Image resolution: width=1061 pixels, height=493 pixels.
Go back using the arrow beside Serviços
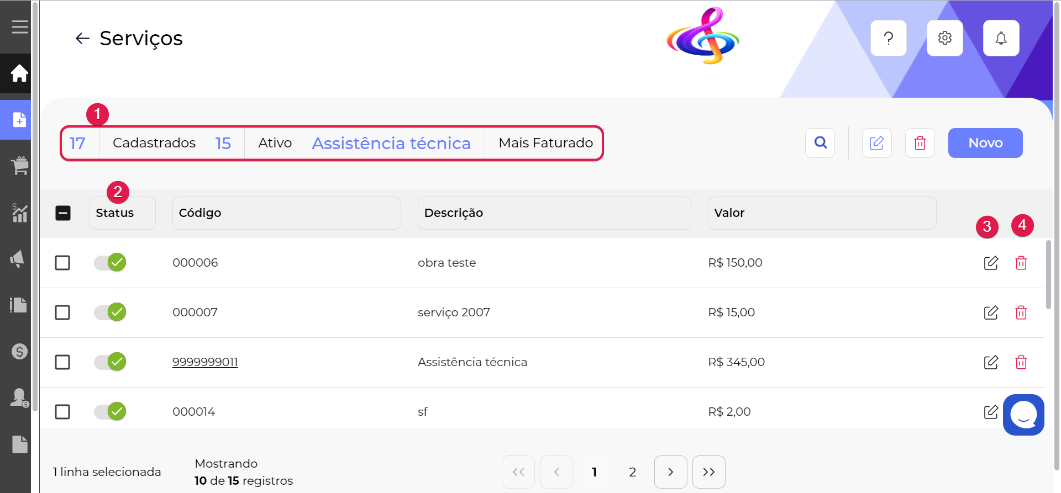pyautogui.click(x=82, y=38)
